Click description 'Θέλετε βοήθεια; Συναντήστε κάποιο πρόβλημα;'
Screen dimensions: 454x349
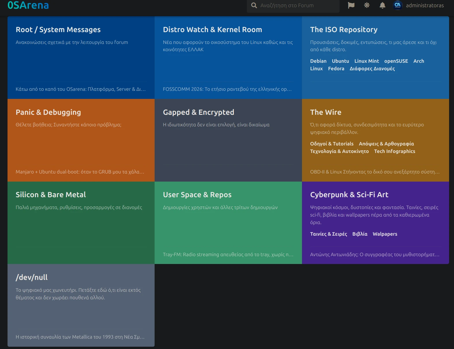pos(68,125)
